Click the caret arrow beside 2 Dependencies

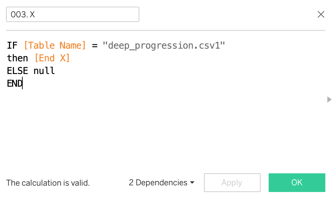tap(192, 183)
